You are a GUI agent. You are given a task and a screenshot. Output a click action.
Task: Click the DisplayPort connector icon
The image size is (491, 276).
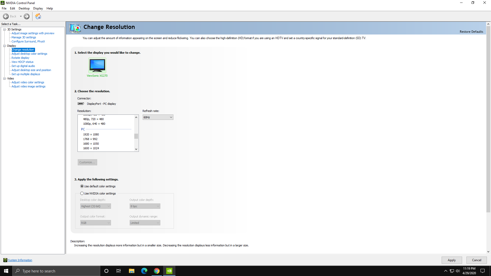click(80, 103)
